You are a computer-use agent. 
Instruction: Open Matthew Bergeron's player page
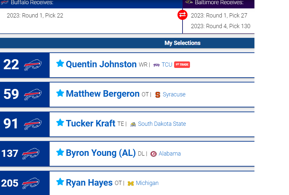pyautogui.click(x=103, y=94)
